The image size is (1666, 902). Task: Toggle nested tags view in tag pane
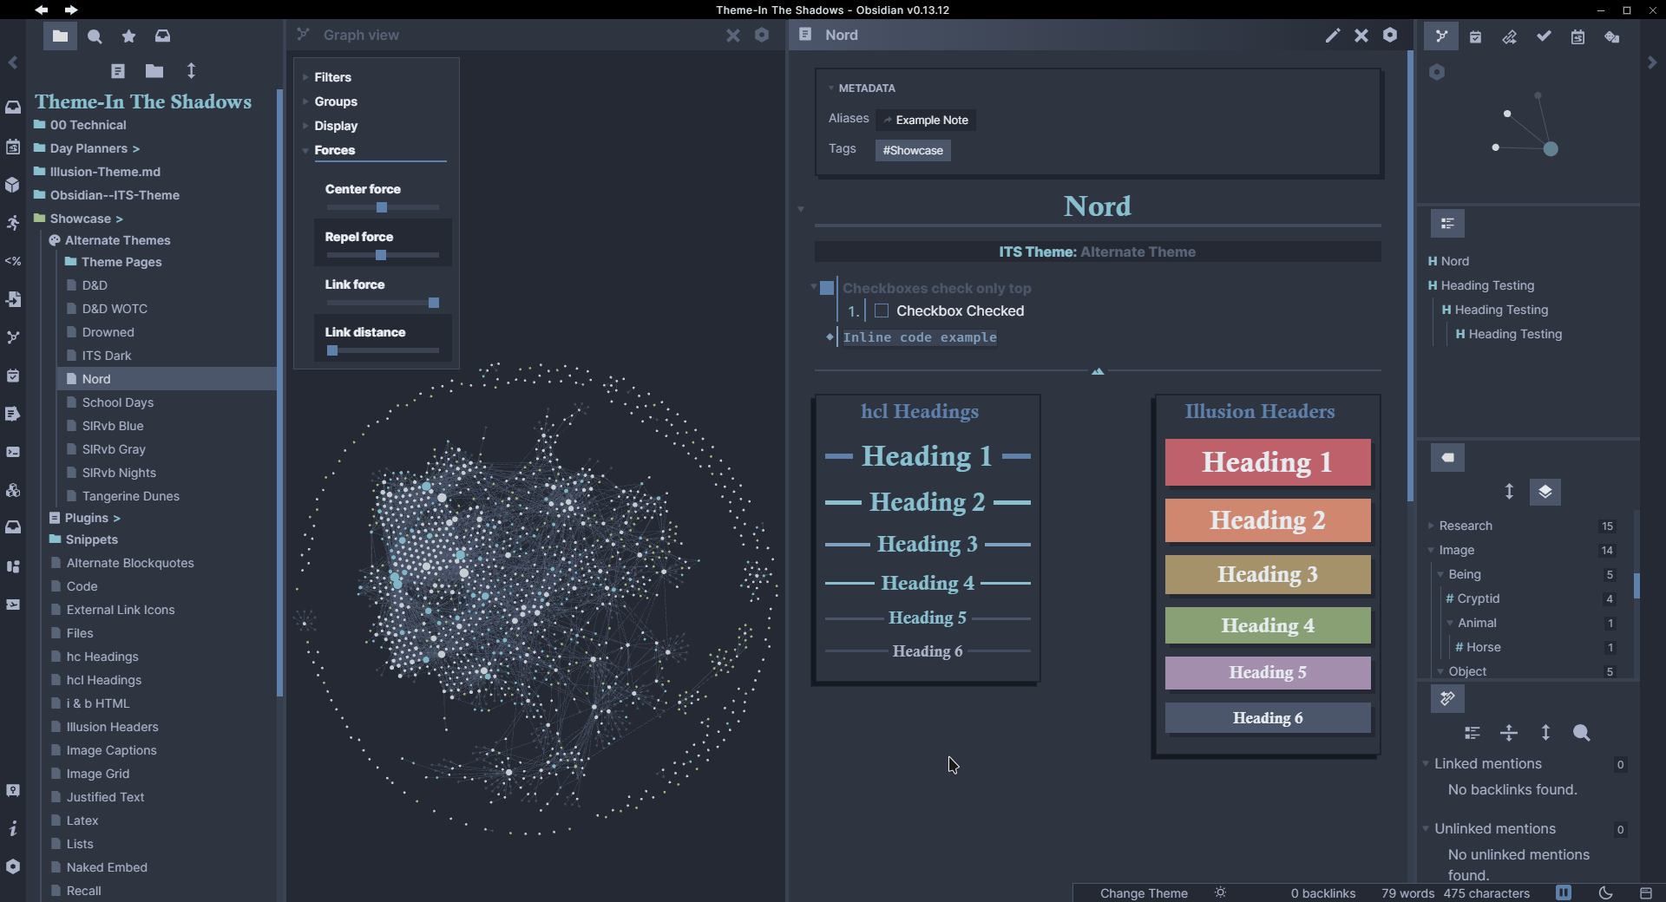coord(1545,492)
